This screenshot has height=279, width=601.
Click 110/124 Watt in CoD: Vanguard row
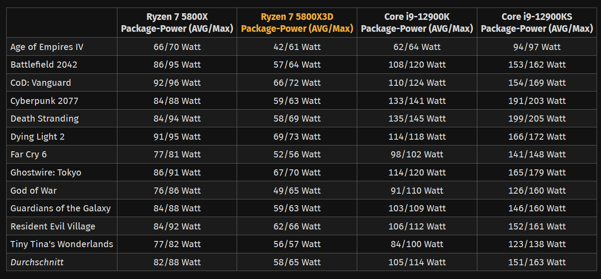coord(417,83)
